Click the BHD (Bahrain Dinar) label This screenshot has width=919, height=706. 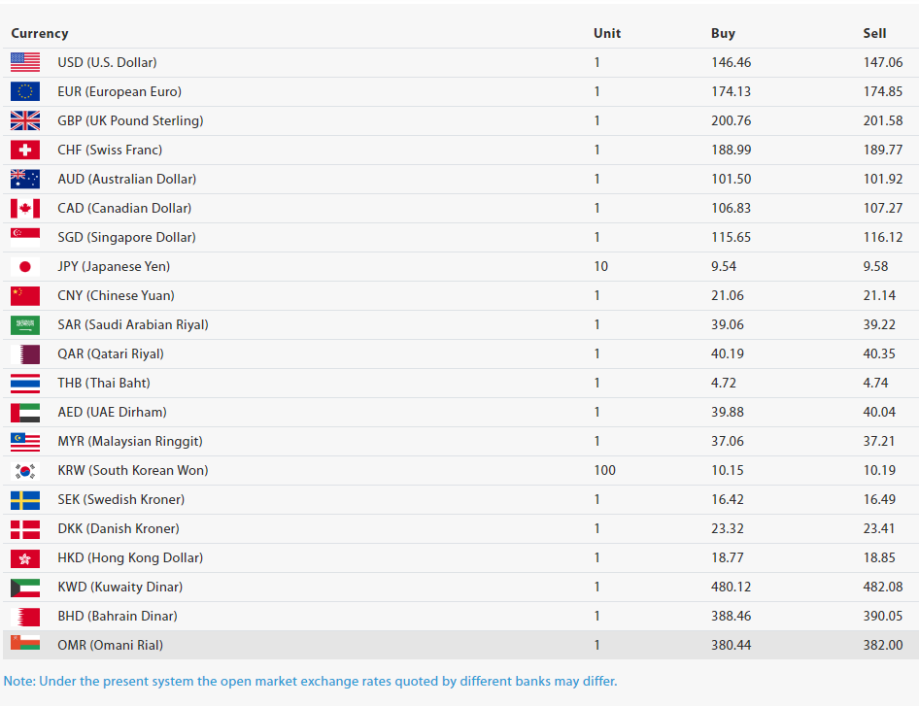[x=119, y=616]
